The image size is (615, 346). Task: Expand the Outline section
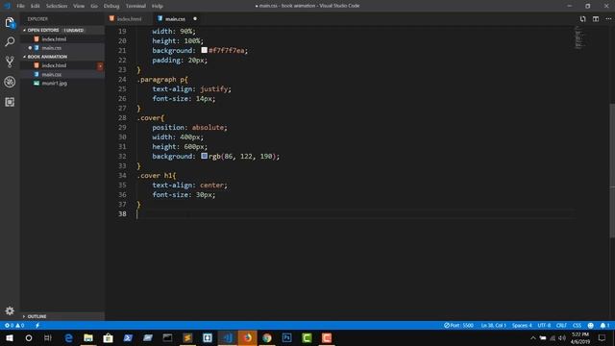click(62, 316)
